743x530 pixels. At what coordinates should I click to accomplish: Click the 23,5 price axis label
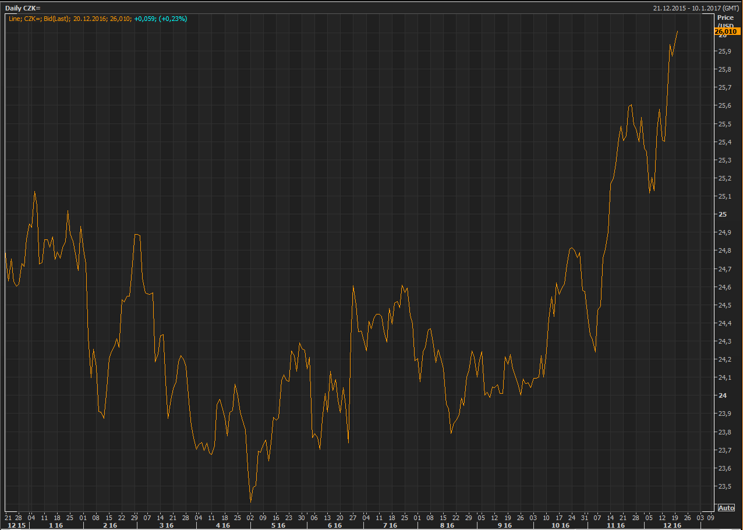(725, 486)
